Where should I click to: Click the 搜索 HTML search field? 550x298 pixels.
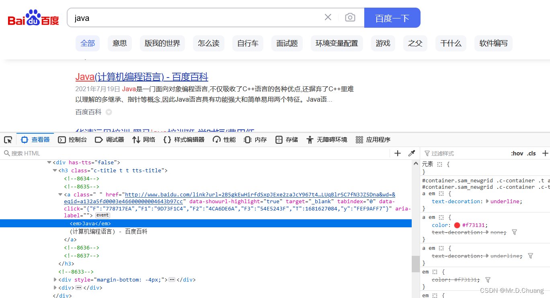click(x=195, y=153)
